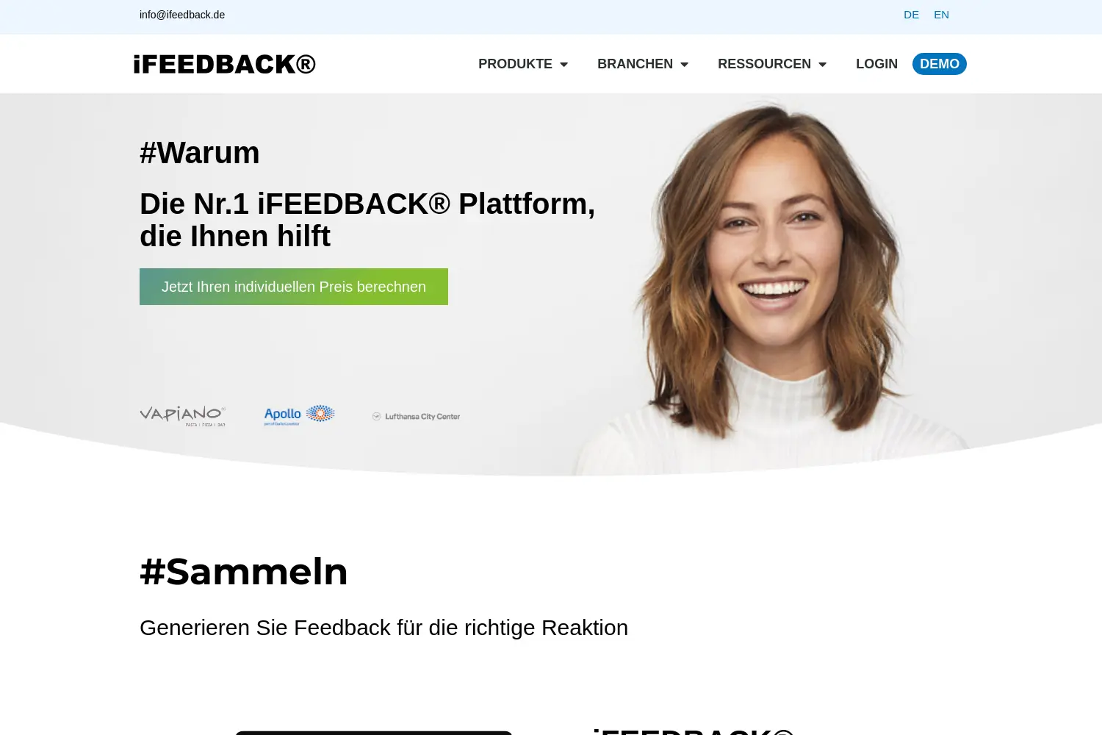Expand the PRODUKTE dropdown arrow
The height and width of the screenshot is (735, 1102).
564,65
